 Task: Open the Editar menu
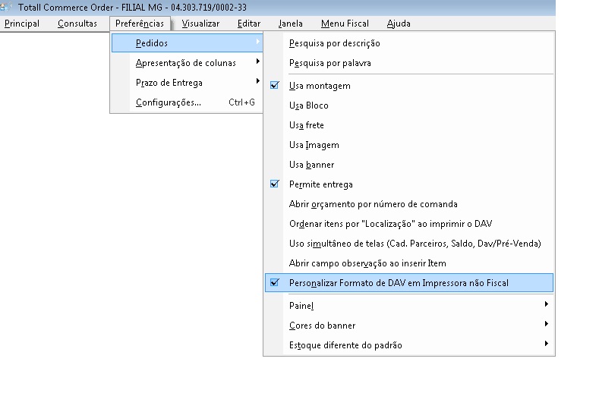(x=249, y=24)
